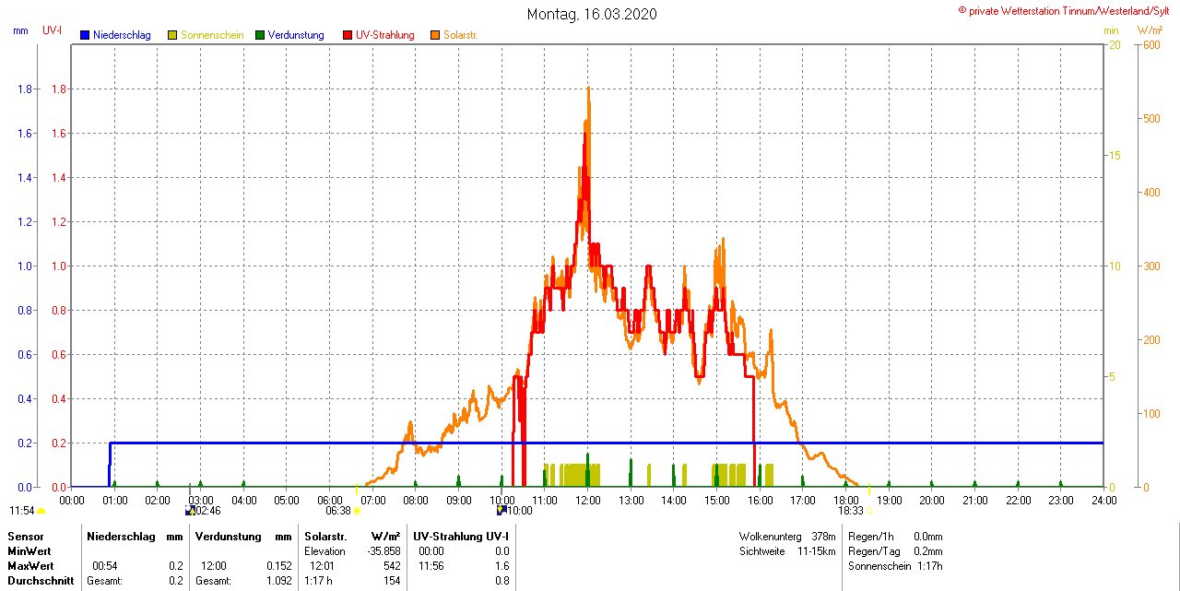The image size is (1180, 591).
Task: Click the yellow 15 min axis tick label
Action: point(1115,156)
